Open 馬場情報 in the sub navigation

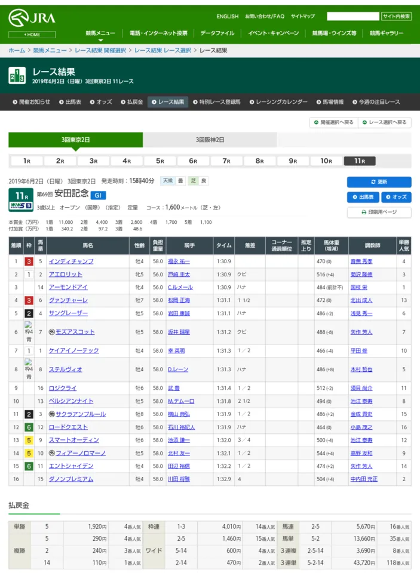point(330,102)
